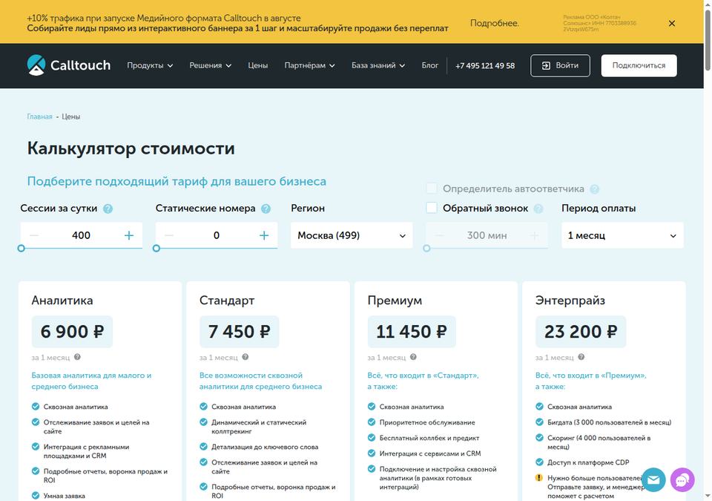The image size is (712, 501).
Task: Increase static numbers with plus
Action: pyautogui.click(x=264, y=235)
